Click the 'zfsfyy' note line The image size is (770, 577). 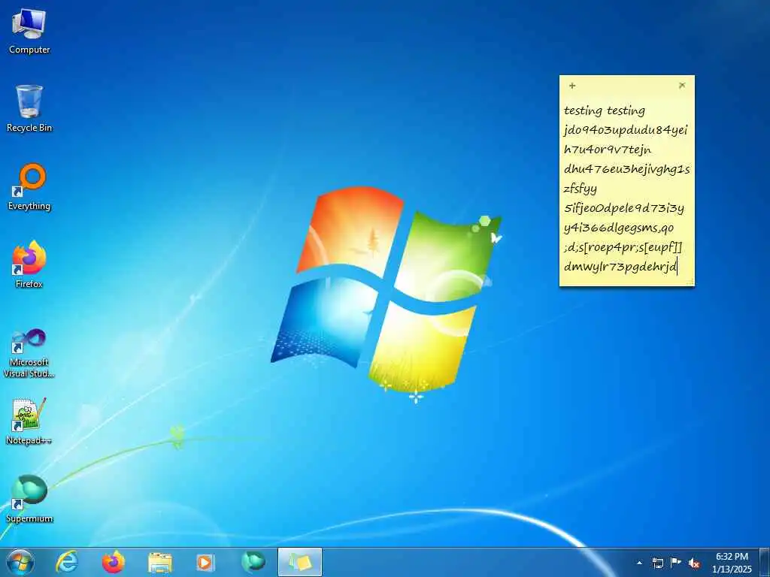(x=581, y=189)
